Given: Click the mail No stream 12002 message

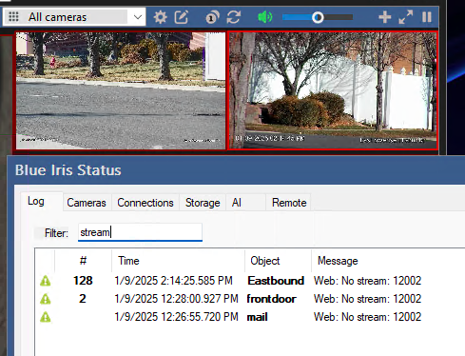Looking at the screenshot, I should click(x=367, y=317).
